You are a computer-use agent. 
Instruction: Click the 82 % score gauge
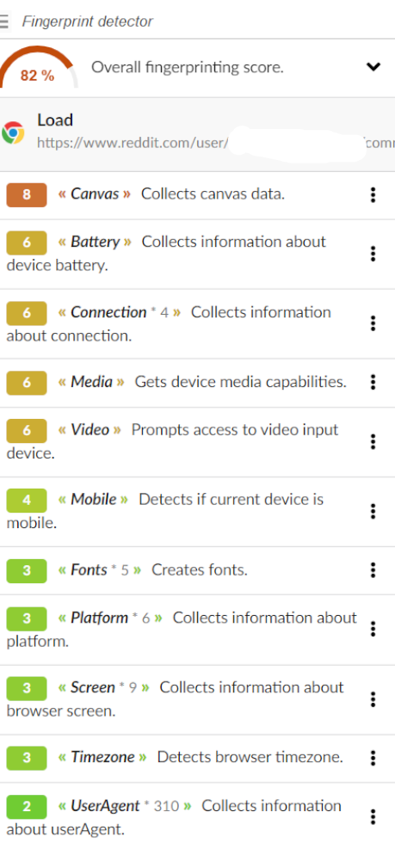[38, 67]
